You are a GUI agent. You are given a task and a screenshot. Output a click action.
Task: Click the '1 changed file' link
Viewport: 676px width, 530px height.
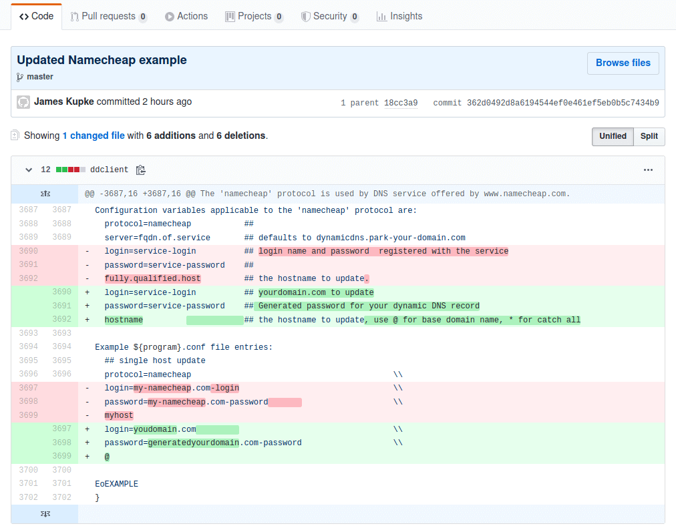point(94,136)
